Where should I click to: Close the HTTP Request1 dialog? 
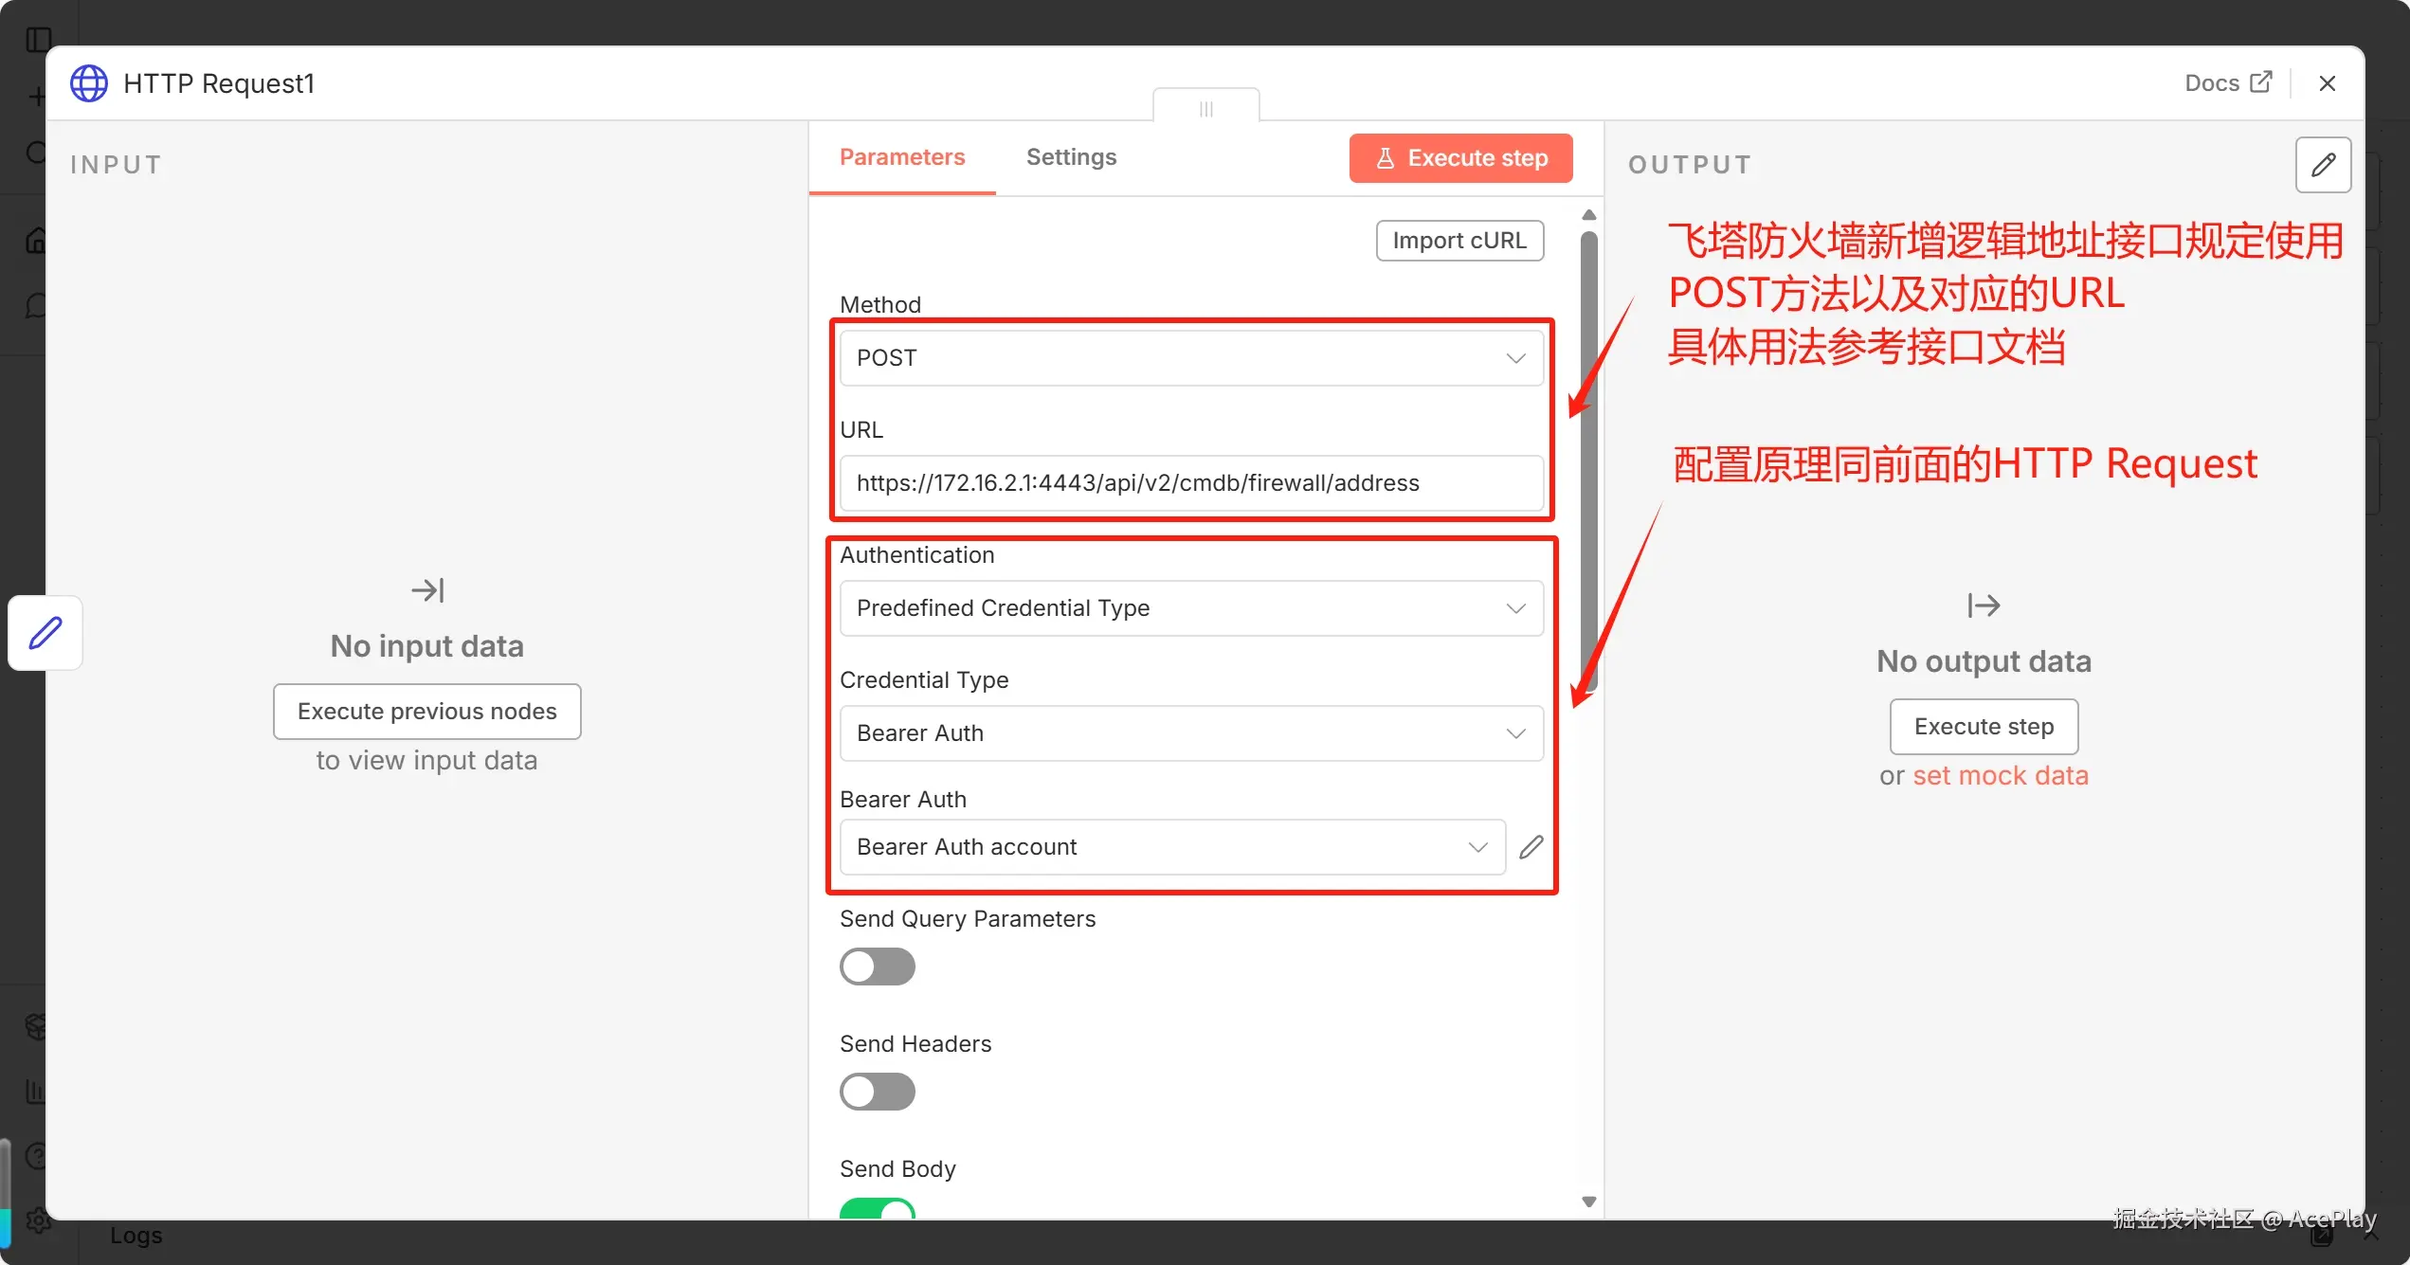[x=2327, y=83]
